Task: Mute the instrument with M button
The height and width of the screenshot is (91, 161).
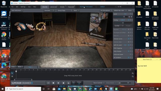Action: coord(131,17)
